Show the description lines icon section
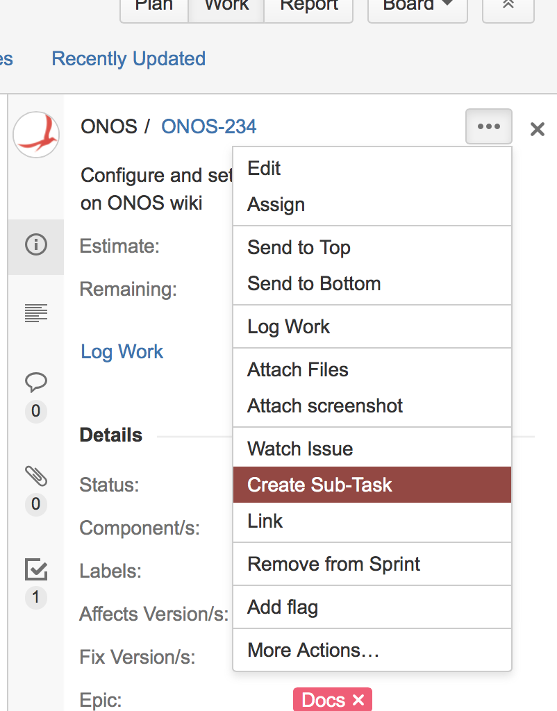 [36, 313]
